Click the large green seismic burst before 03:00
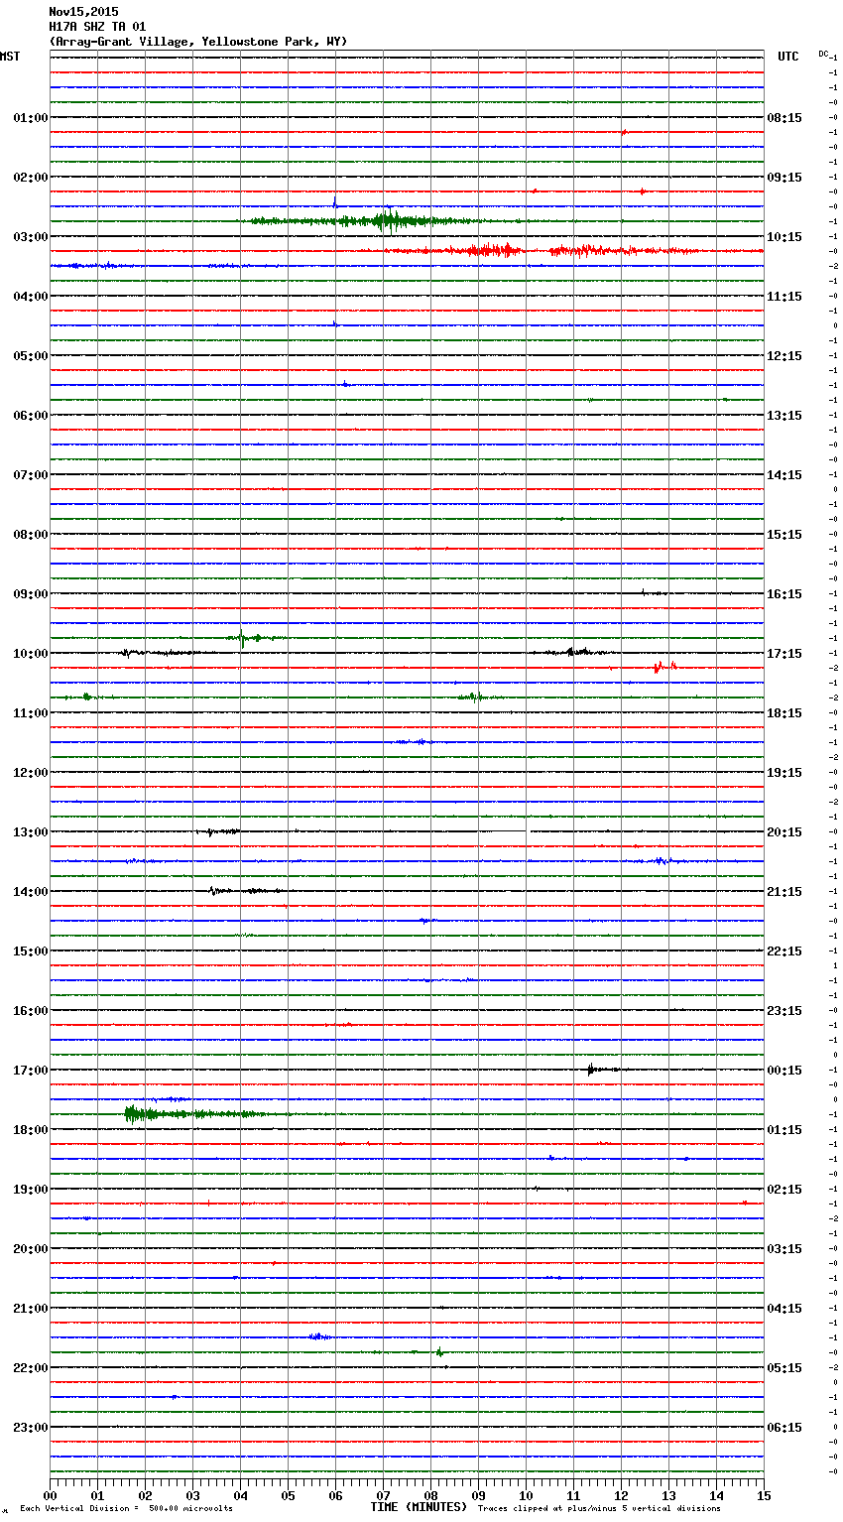 tap(367, 220)
